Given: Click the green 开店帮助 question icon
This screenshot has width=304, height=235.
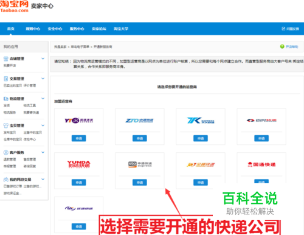Looking at the screenshot, I should 282,46.
